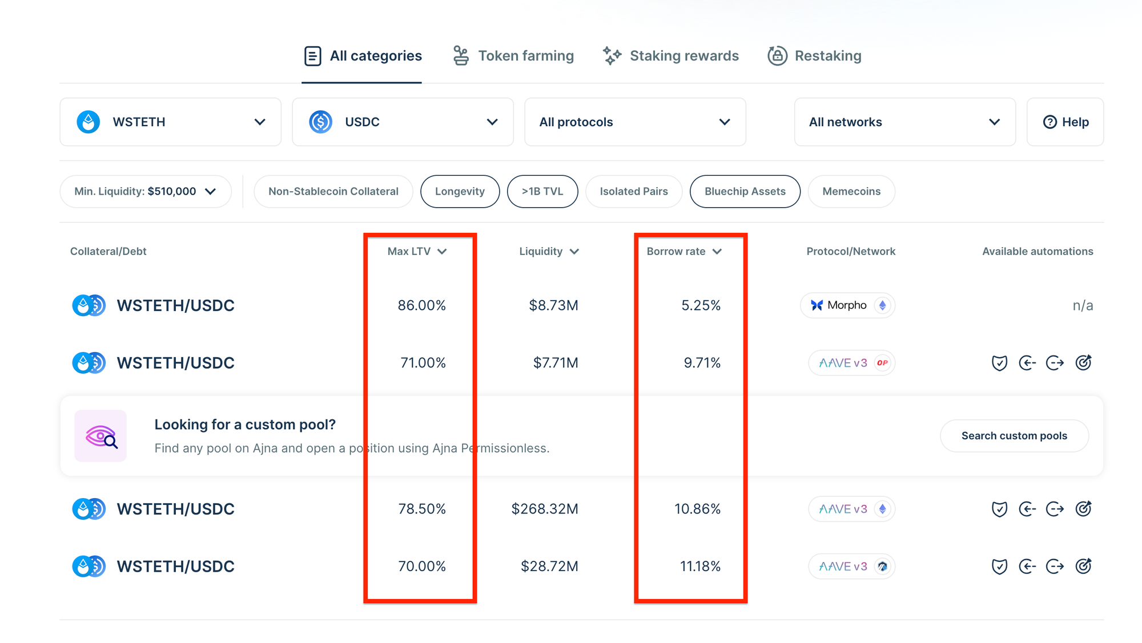Open the Restaking tab

(x=815, y=56)
